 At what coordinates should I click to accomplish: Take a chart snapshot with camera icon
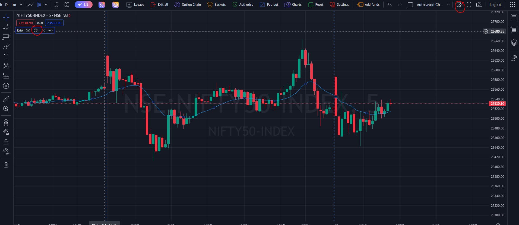coord(479,5)
